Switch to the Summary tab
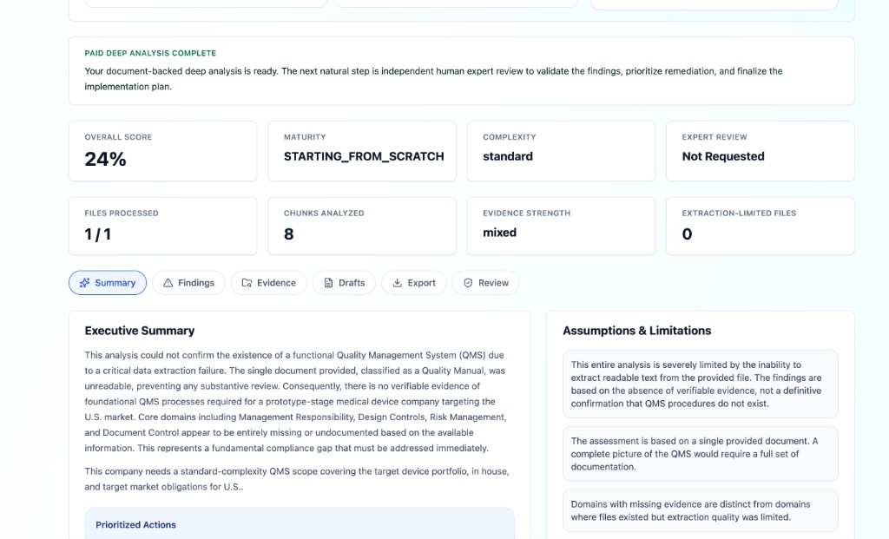Screen dimensions: 889x539 [108, 283]
